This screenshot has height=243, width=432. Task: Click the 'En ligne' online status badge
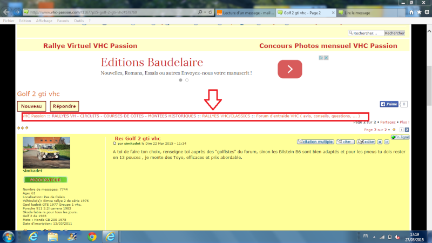click(x=400, y=137)
